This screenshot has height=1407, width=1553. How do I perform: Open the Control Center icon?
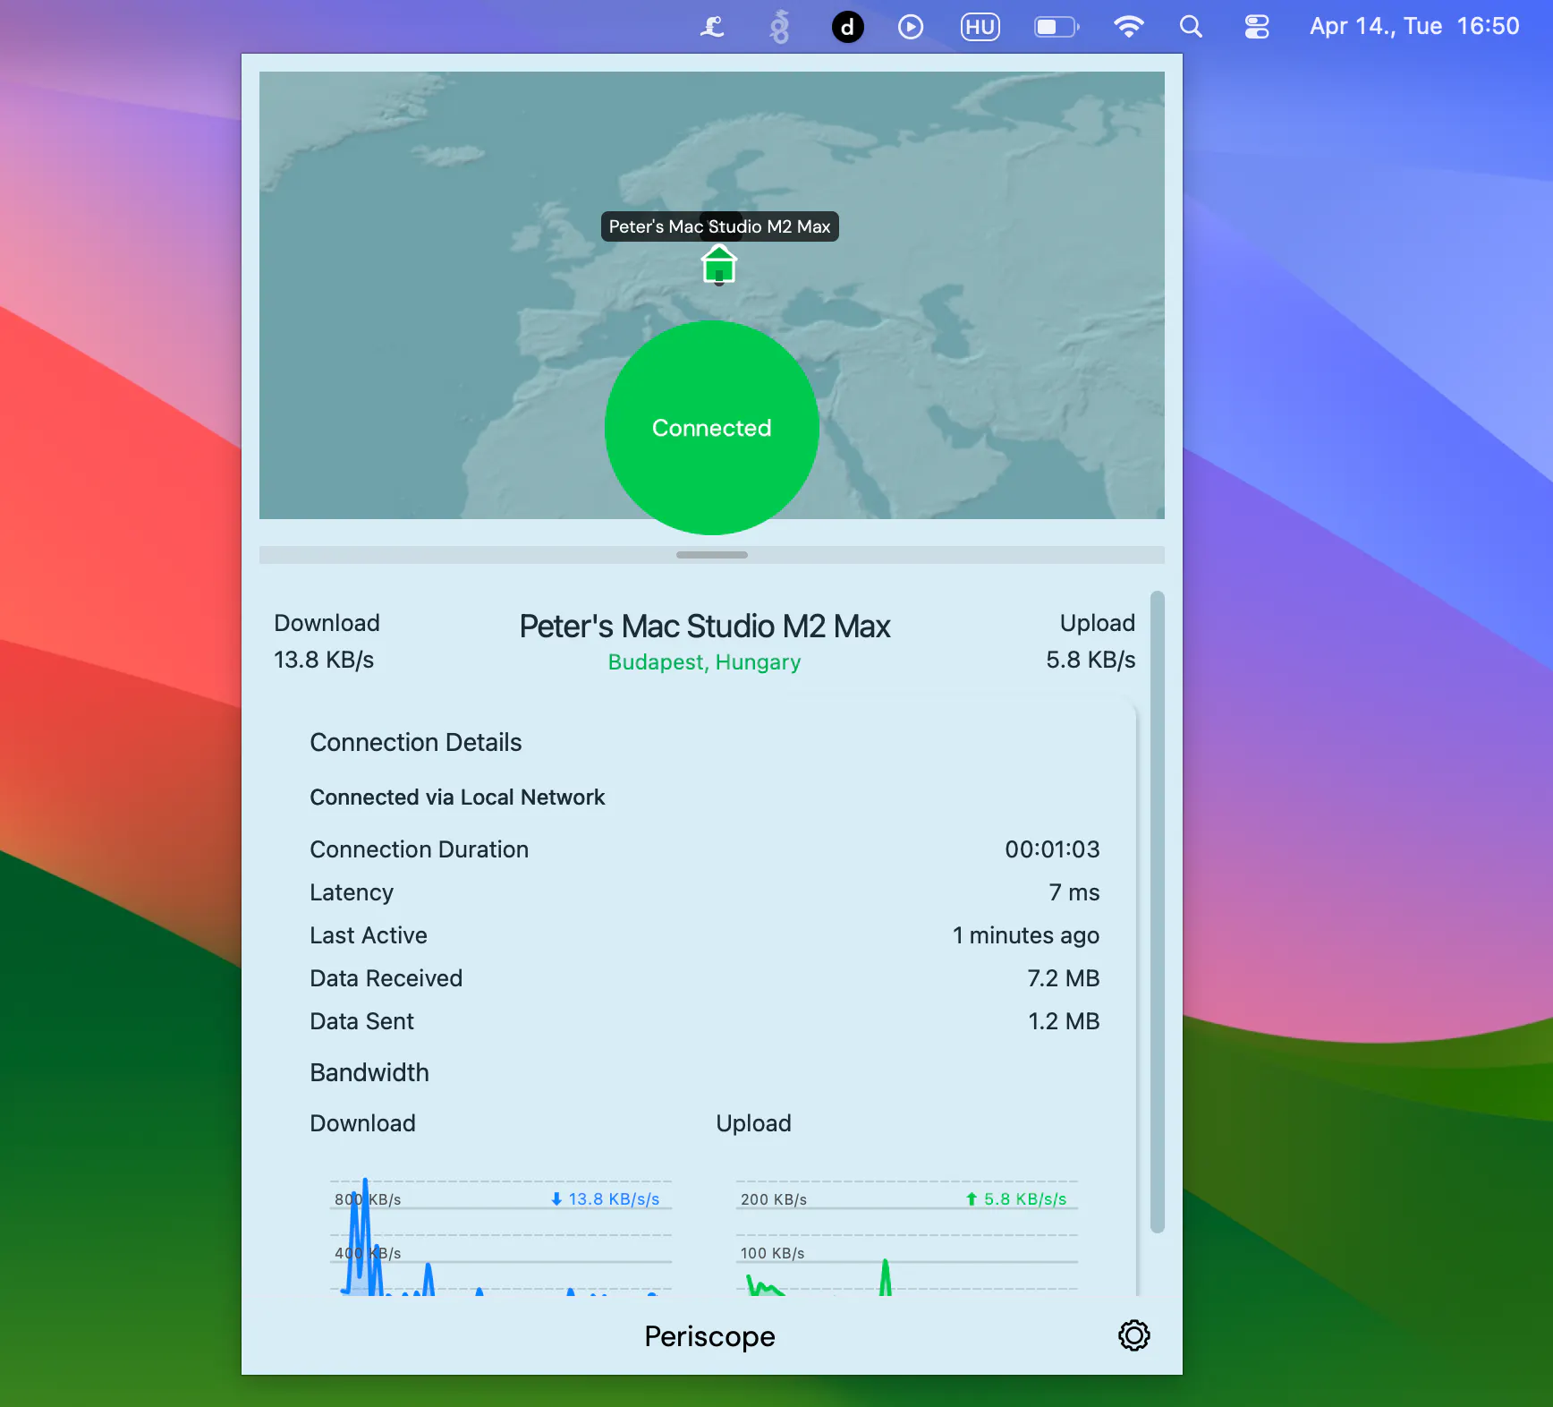pos(1257,27)
